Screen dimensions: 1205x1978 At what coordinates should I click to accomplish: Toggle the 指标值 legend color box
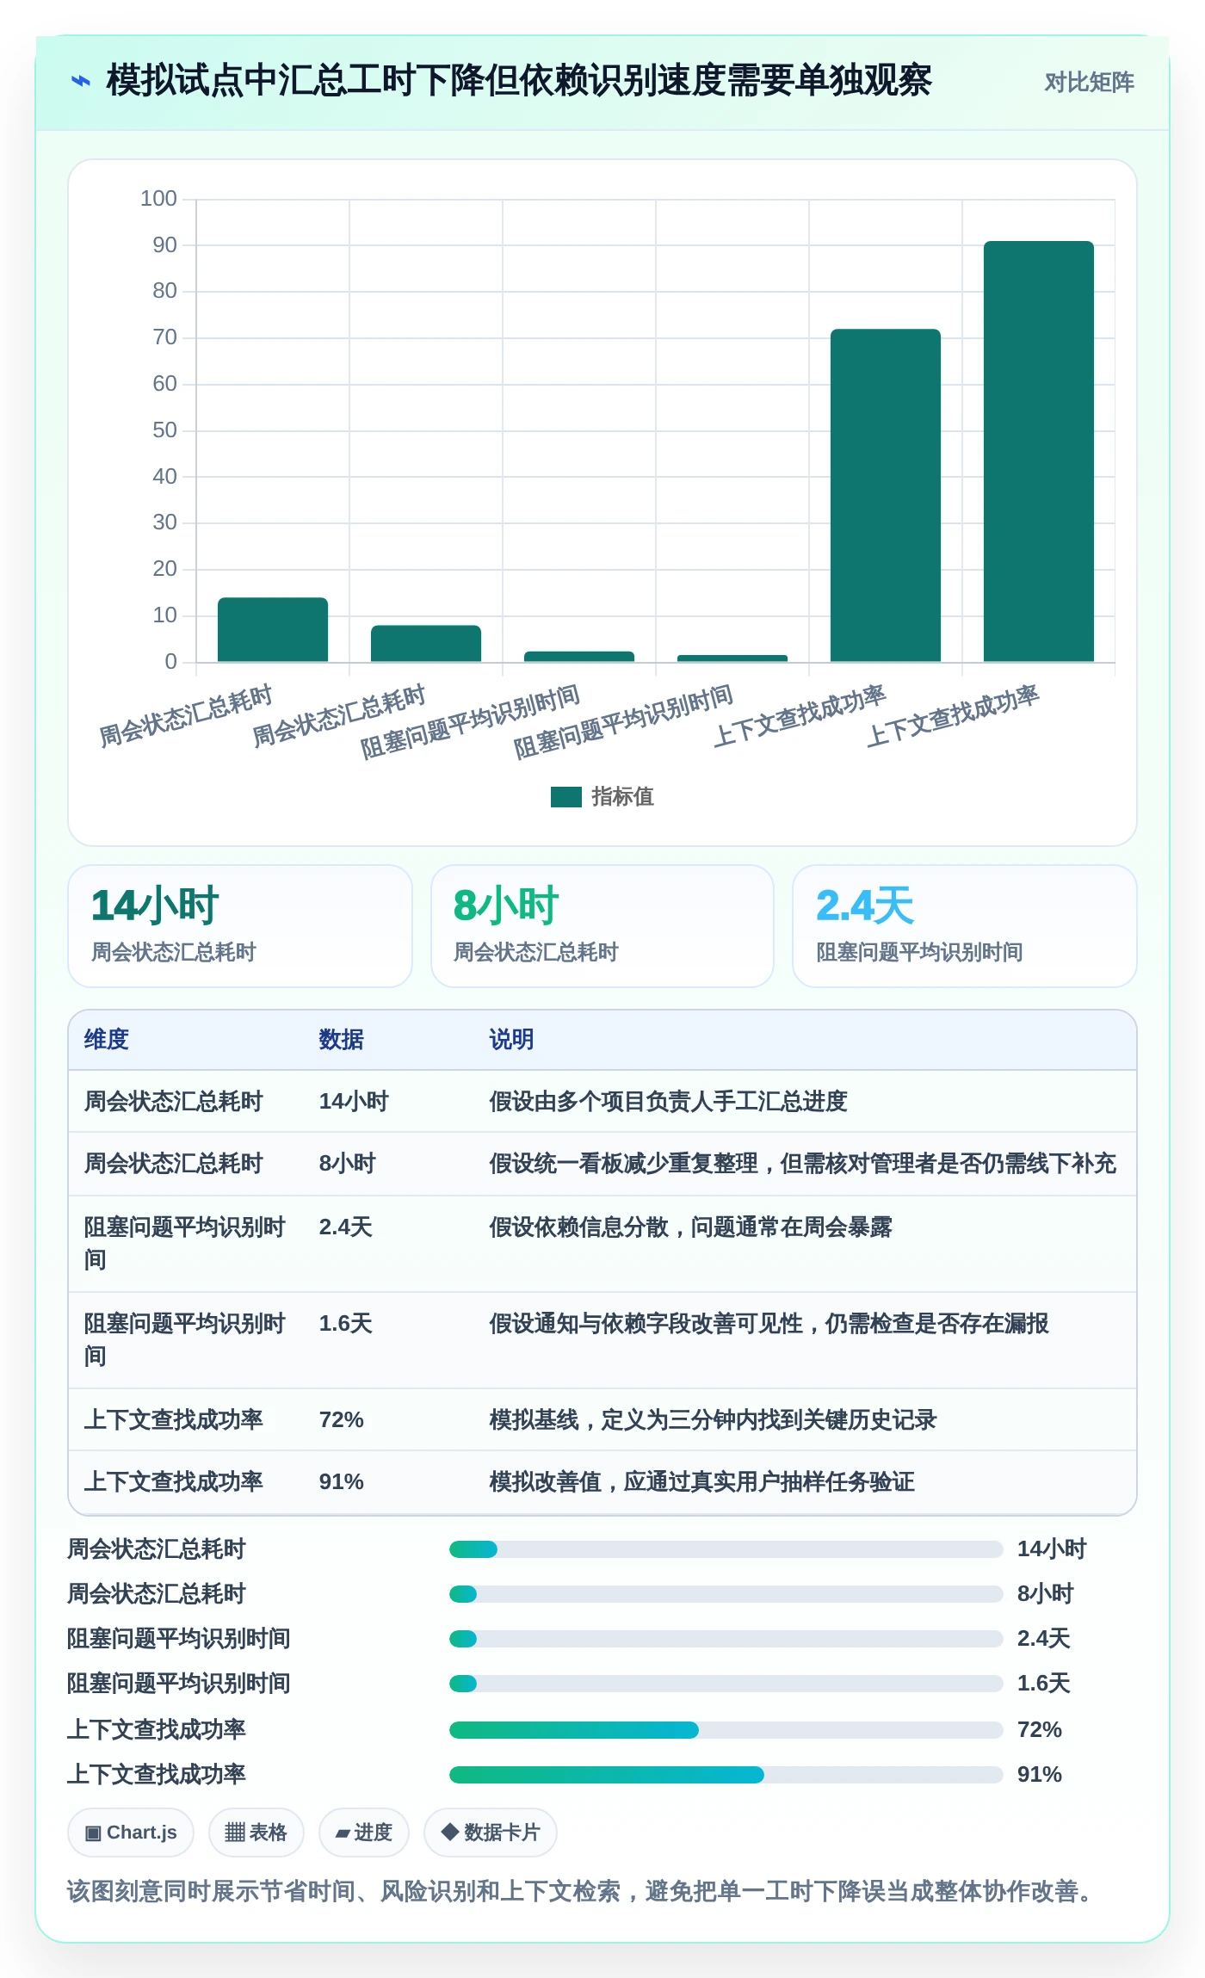click(x=565, y=797)
